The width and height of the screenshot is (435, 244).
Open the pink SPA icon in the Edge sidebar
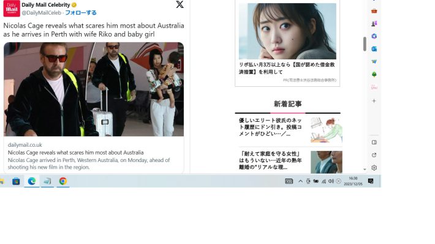(374, 87)
